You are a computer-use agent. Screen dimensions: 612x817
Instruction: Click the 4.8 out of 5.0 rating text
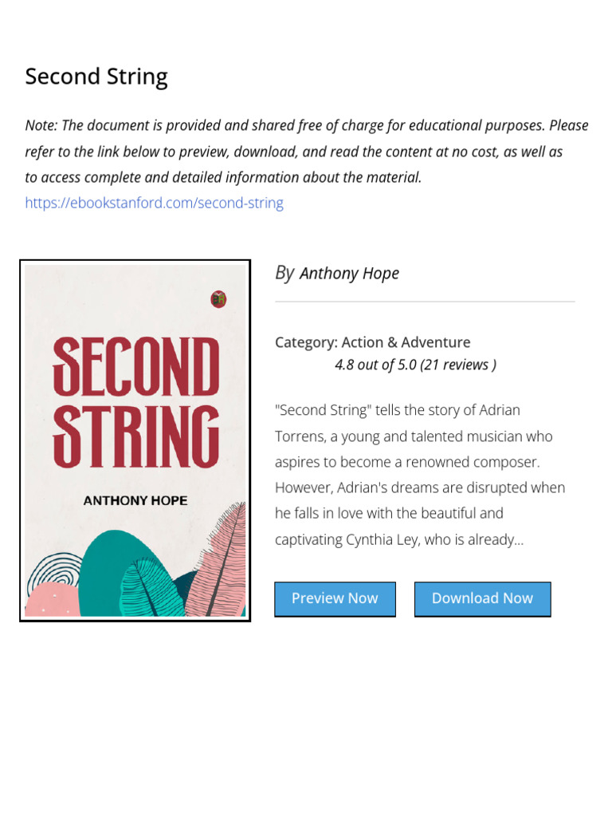tap(415, 365)
